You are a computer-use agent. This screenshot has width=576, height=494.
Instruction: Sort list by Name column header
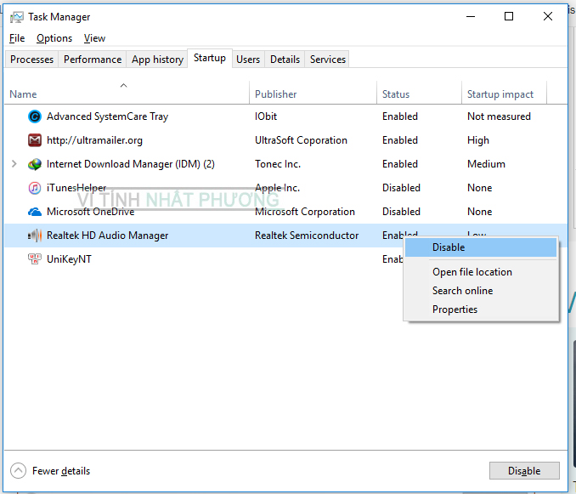point(24,94)
